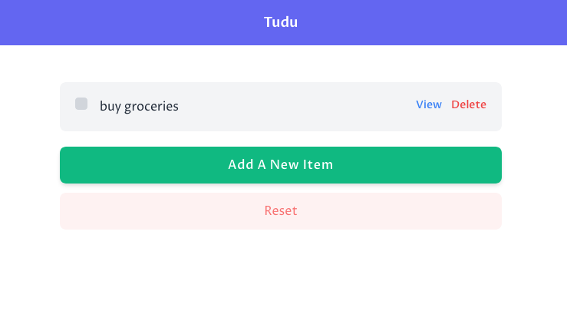The width and height of the screenshot is (567, 334).
Task: Select the buy groceries task text
Action: coord(139,107)
